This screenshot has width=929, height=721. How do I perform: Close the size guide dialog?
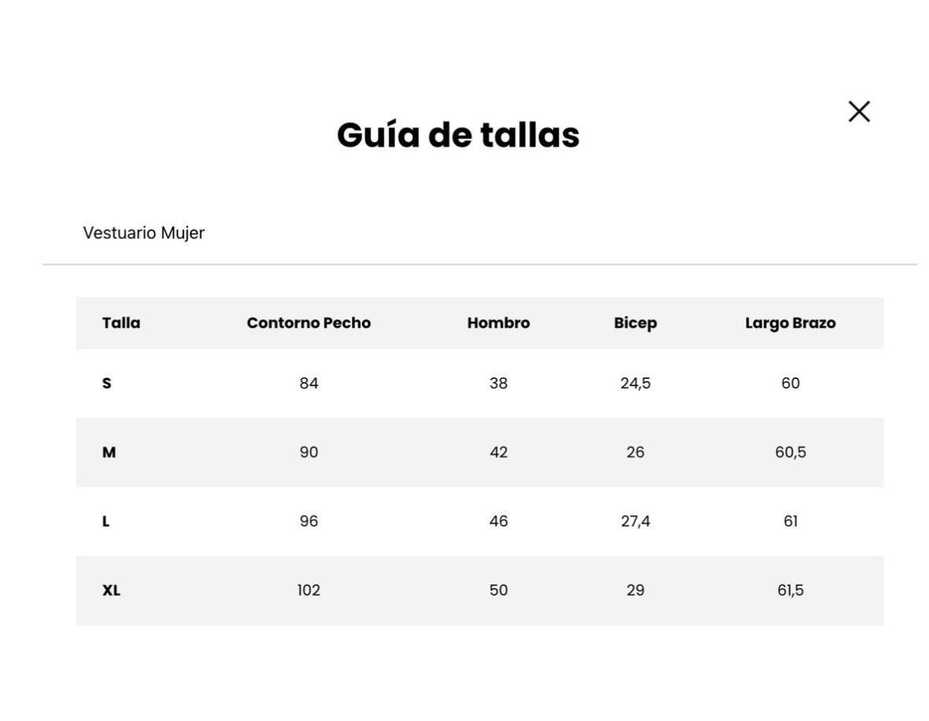[858, 112]
